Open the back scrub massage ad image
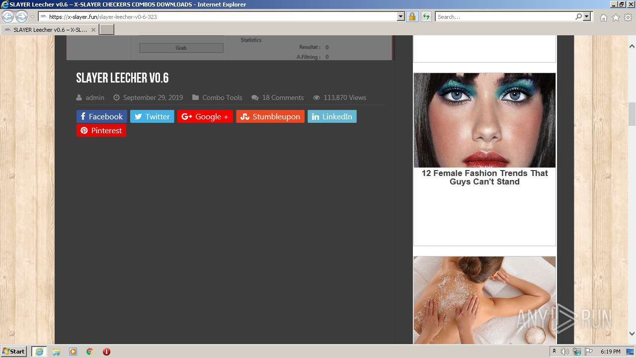Image resolution: width=636 pixels, height=358 pixels. click(484, 300)
